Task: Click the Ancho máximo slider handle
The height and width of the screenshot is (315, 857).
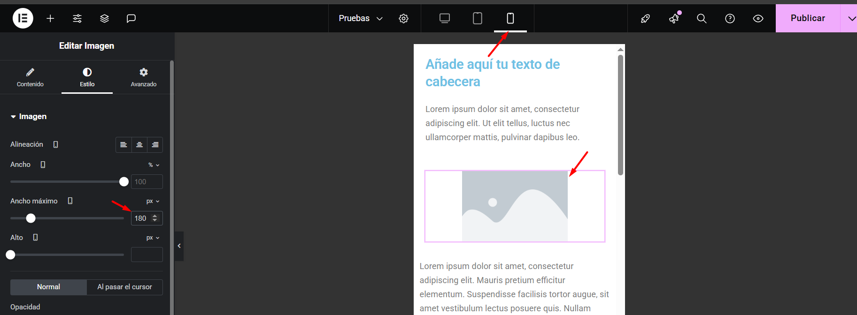Action: click(31, 218)
